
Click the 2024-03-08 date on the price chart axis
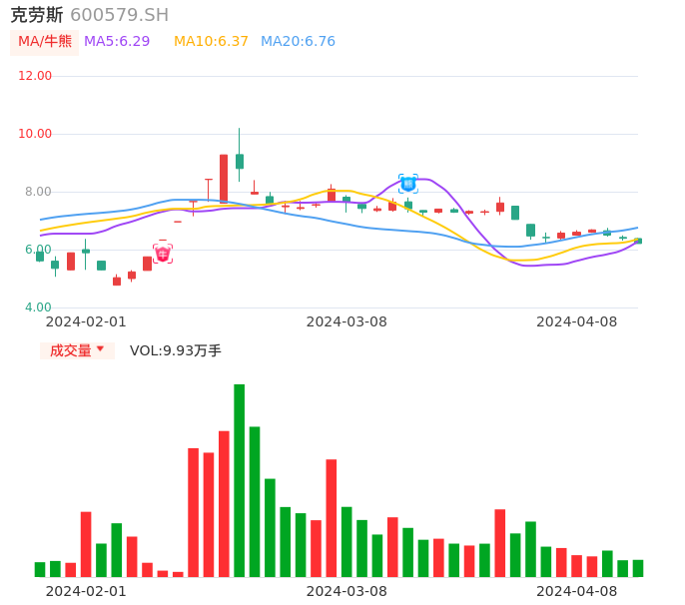[346, 321]
